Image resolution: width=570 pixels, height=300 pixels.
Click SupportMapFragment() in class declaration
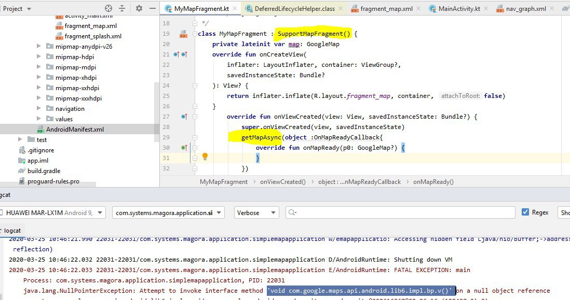coord(314,34)
